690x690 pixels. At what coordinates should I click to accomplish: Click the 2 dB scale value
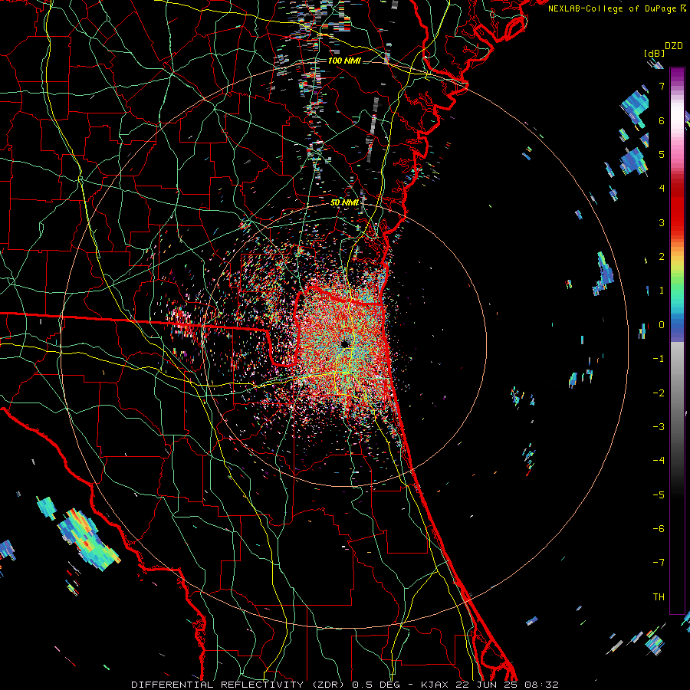coord(662,257)
